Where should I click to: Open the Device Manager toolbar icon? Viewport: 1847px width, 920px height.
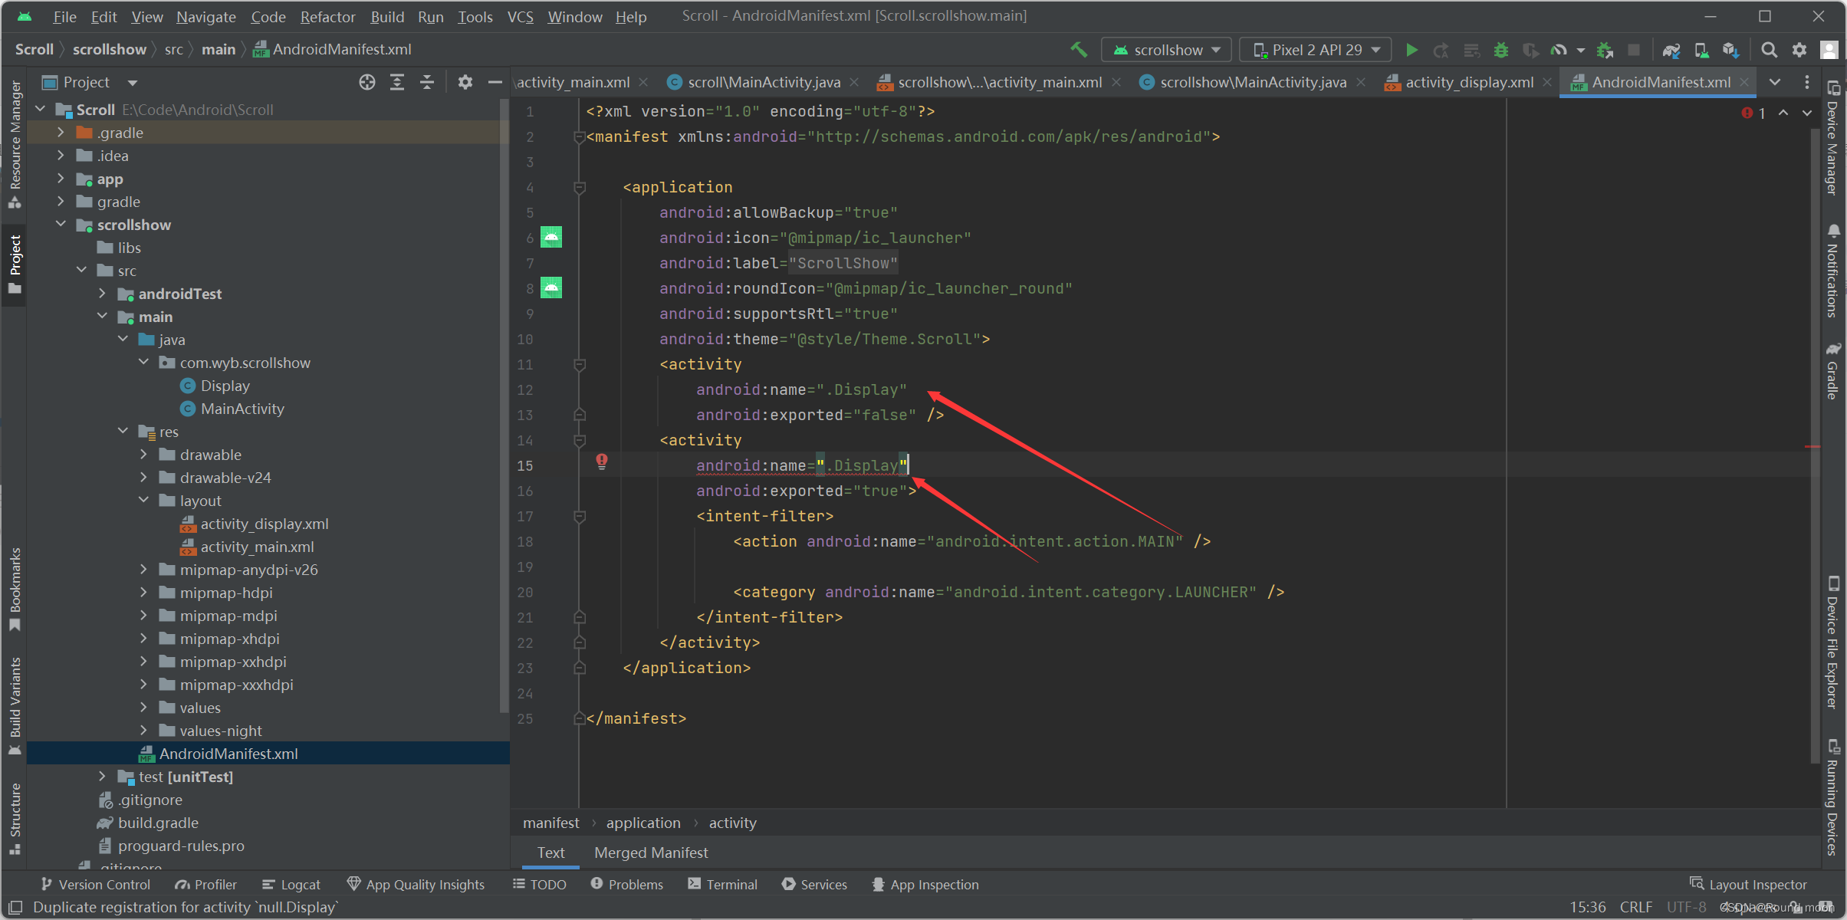coord(1701,50)
